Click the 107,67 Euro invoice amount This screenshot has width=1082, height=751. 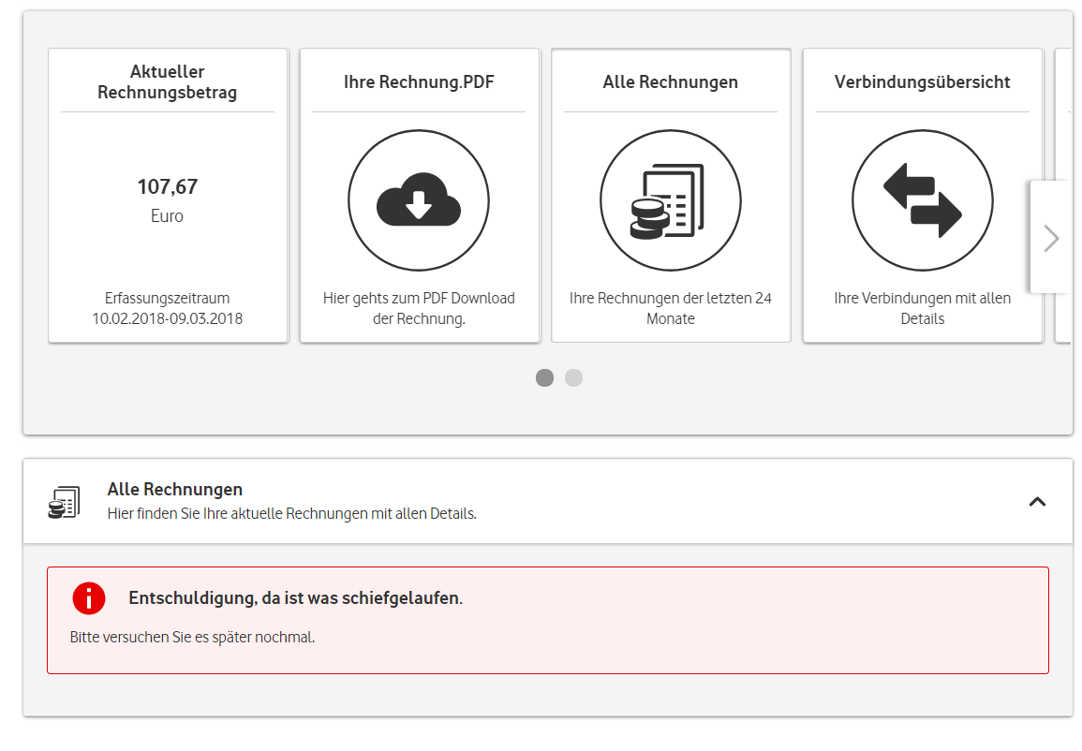(168, 187)
